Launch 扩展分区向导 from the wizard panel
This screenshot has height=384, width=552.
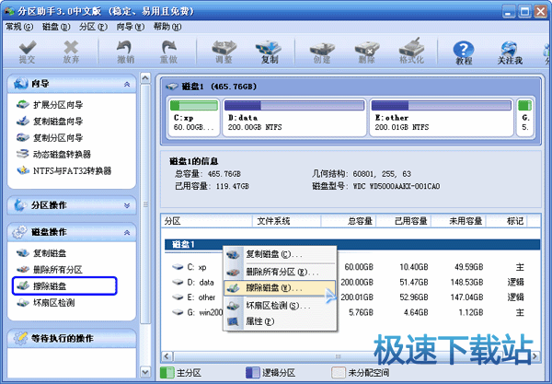50,105
